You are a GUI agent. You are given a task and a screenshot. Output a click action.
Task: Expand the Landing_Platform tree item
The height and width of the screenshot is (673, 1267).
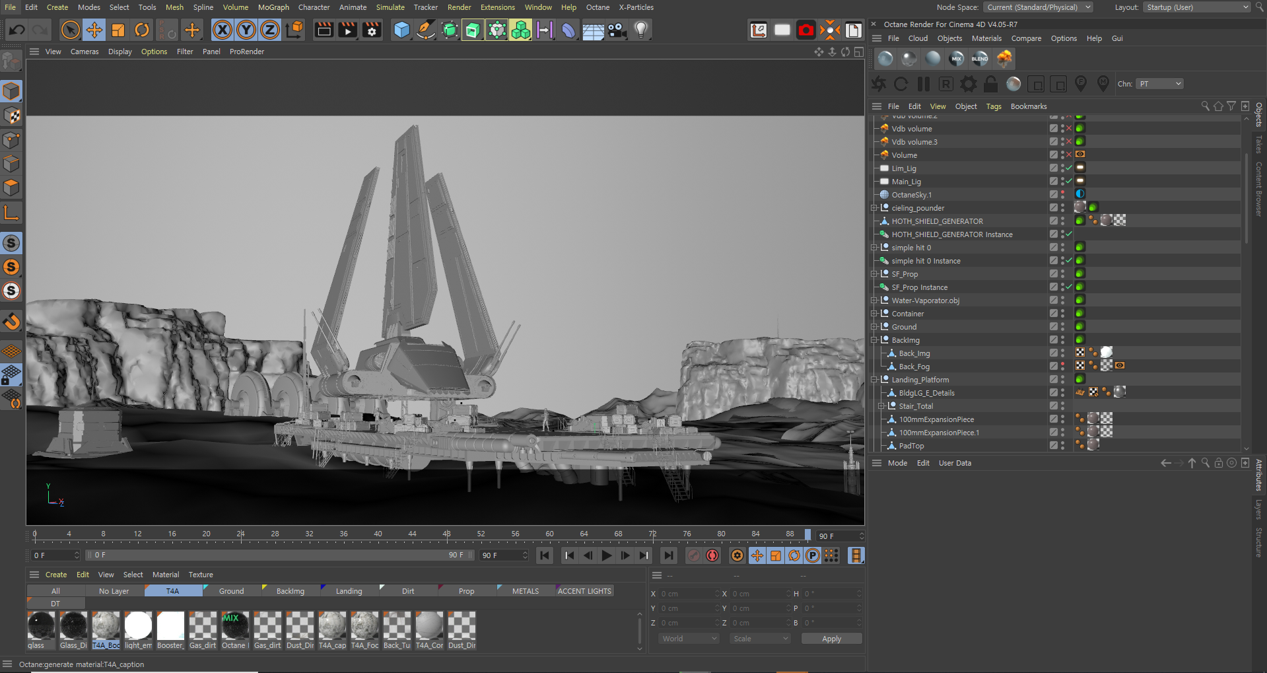pyautogui.click(x=874, y=380)
